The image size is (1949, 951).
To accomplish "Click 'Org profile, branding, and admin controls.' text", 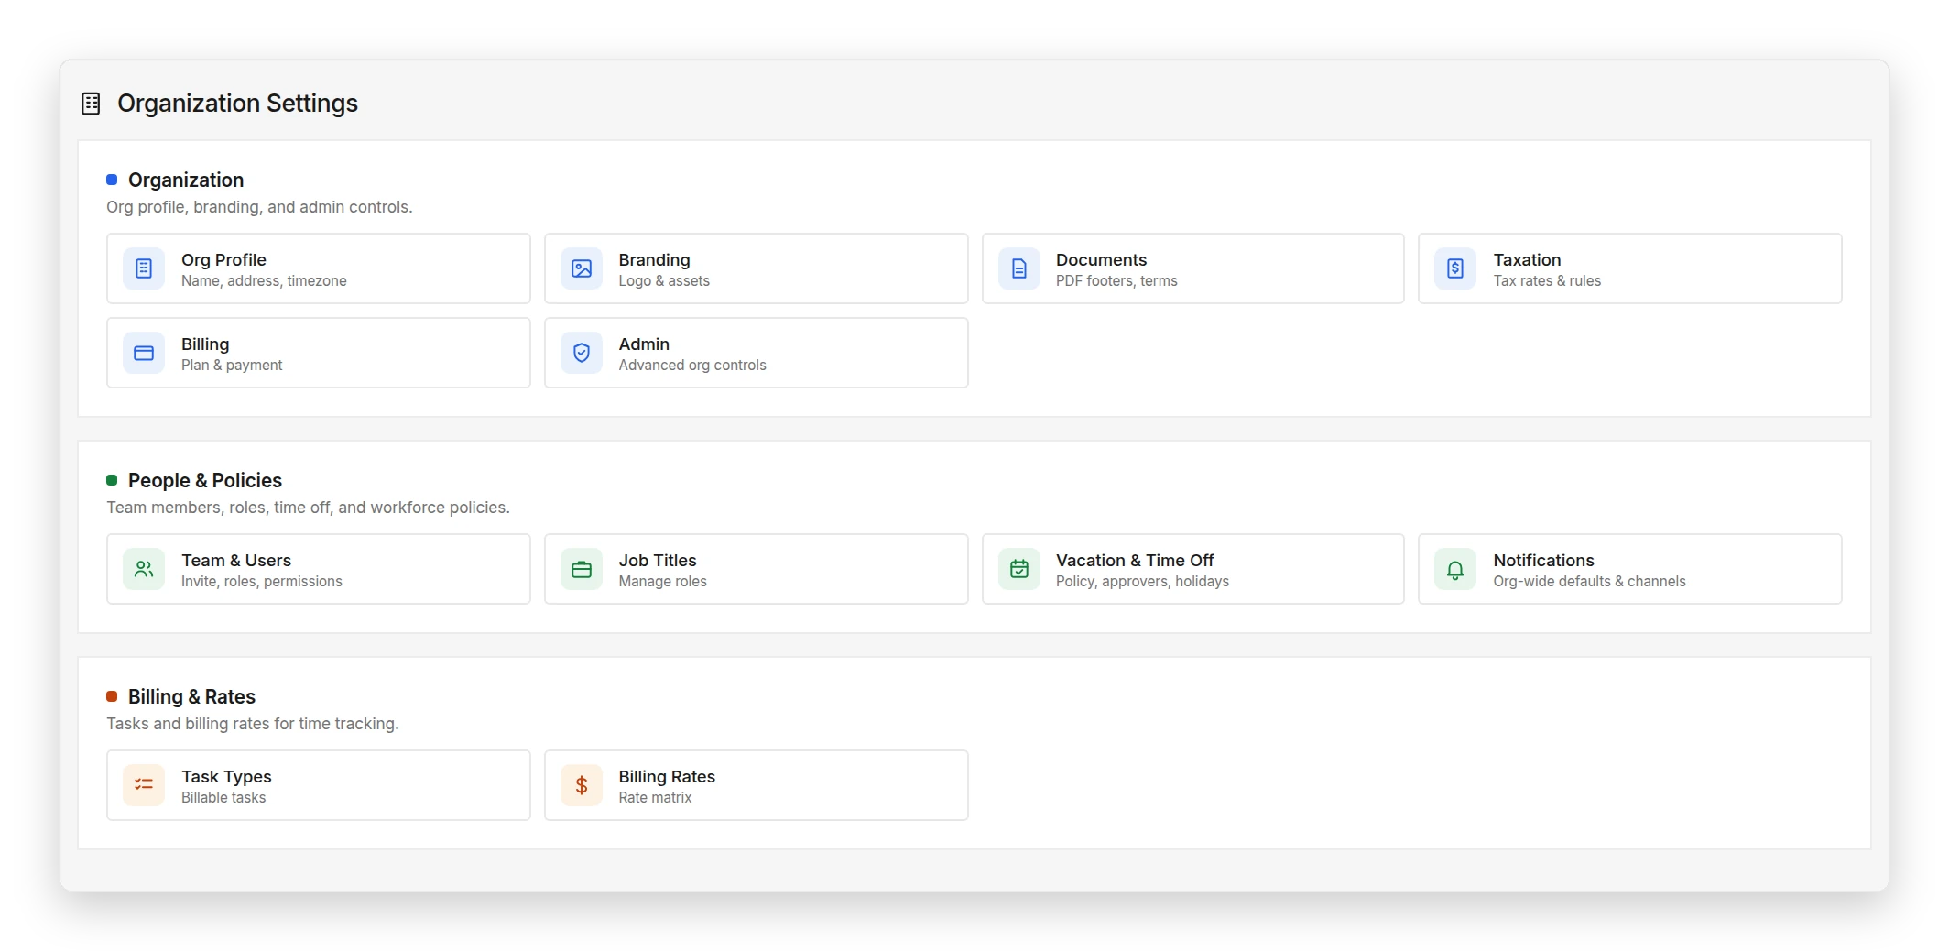I will coord(259,207).
